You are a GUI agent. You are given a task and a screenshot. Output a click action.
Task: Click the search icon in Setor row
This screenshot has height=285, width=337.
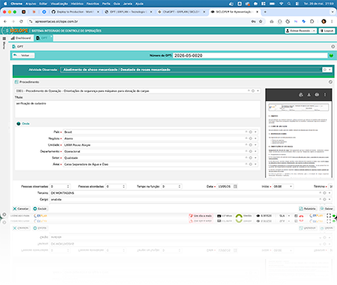(x=251, y=158)
